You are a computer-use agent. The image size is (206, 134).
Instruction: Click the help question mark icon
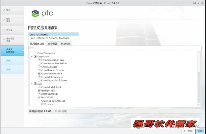(194, 3)
